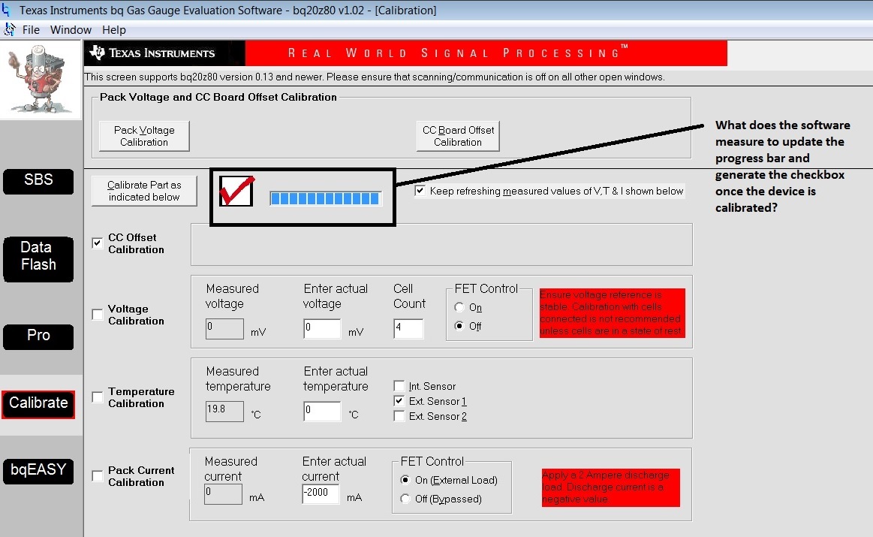Click the Measured voltage field
873x537 pixels.
click(x=224, y=329)
